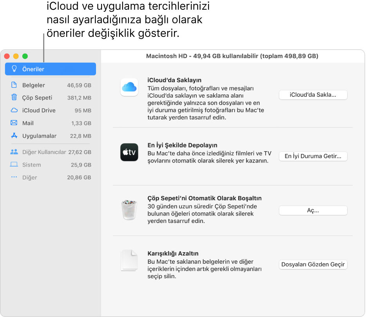The height and width of the screenshot is (317, 366).
Task: Click the iCloud Drive cloud icon in sidebar
Action: click(x=14, y=110)
